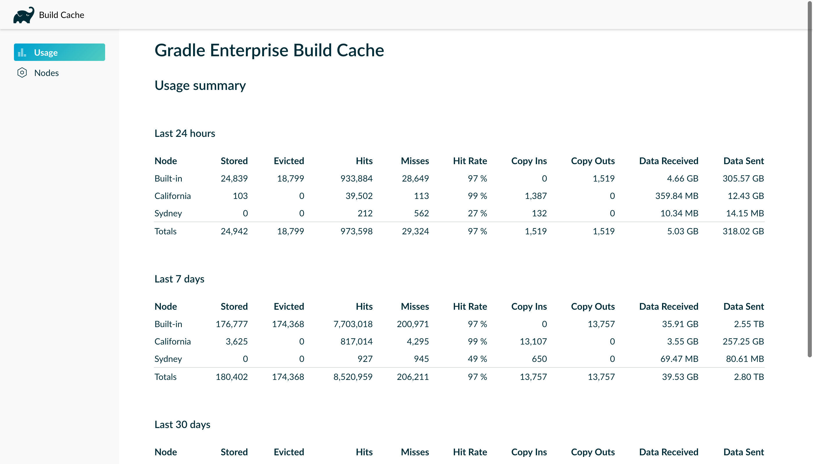Viewport: 813px width, 464px height.
Task: Click the Nodes settings icon
Action: (22, 72)
